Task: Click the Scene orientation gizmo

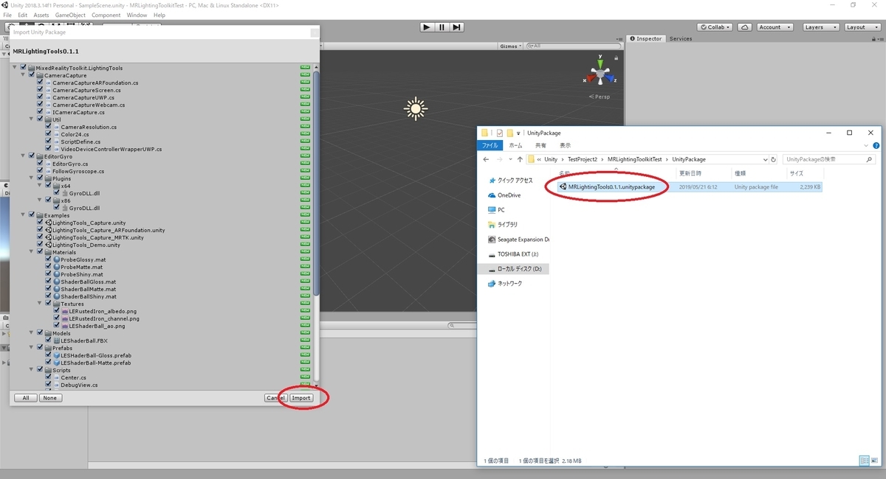Action: coord(601,74)
